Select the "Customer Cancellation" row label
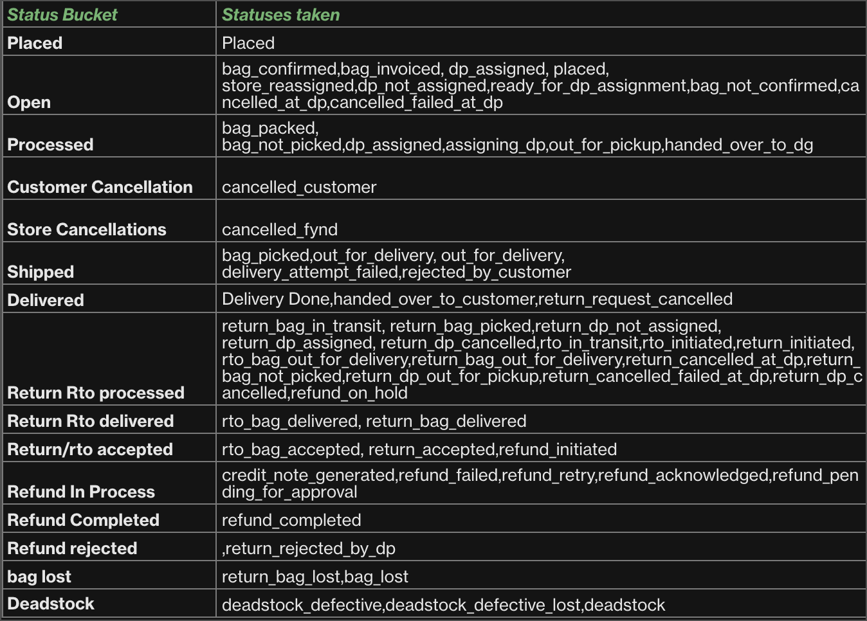The height and width of the screenshot is (621, 867). coord(100,187)
